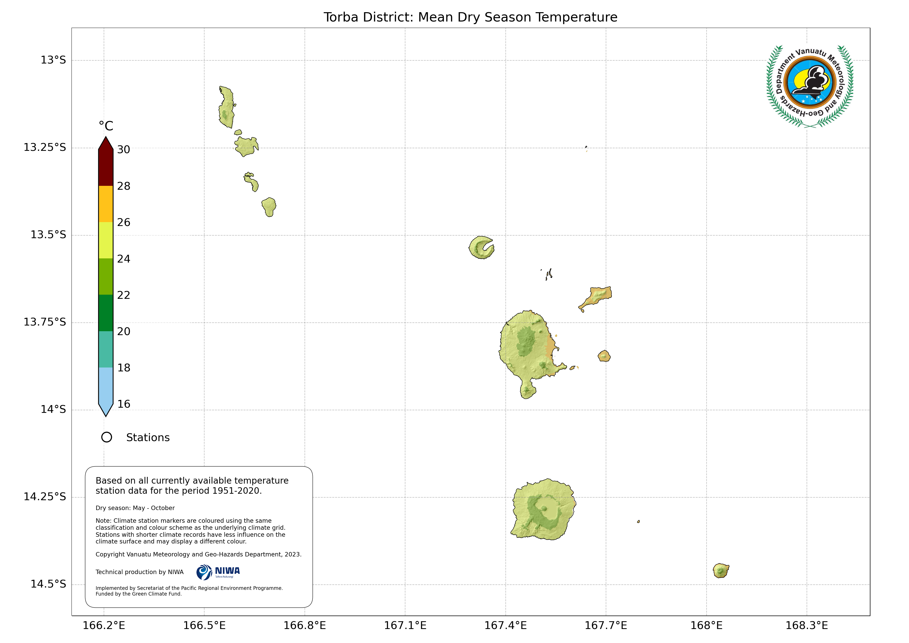The image size is (909, 643).
Task: Click the Stations circle legend marker
Action: click(x=107, y=437)
